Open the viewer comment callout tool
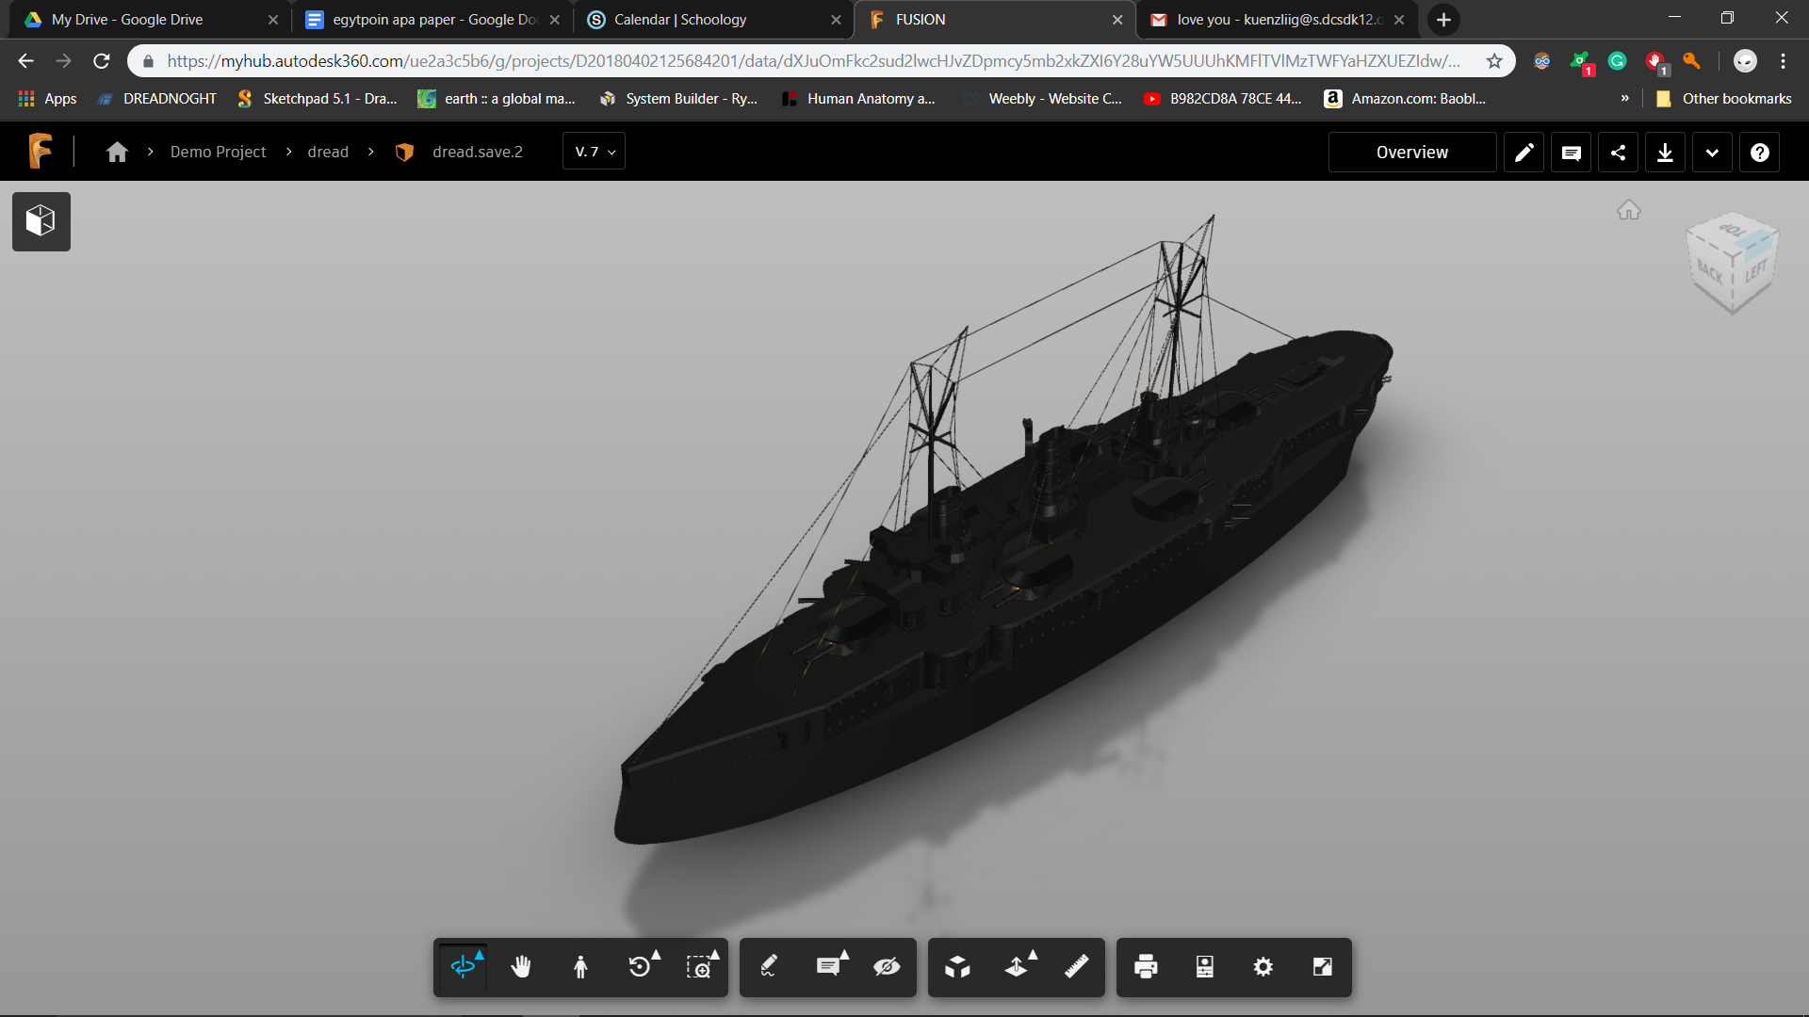1809x1017 pixels. 829,967
